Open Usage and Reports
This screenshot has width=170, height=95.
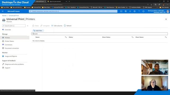[x=11, y=56]
